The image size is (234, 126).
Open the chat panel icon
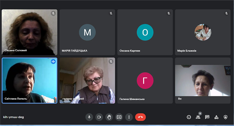point(207,117)
